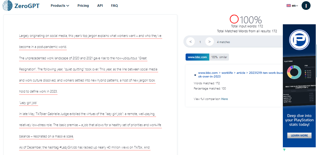Click the ZeroGPT brand name text

(27, 6)
